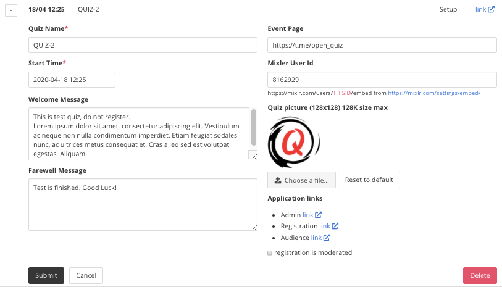Click the Setup status label in the header
The image size is (502, 287).
[448, 9]
